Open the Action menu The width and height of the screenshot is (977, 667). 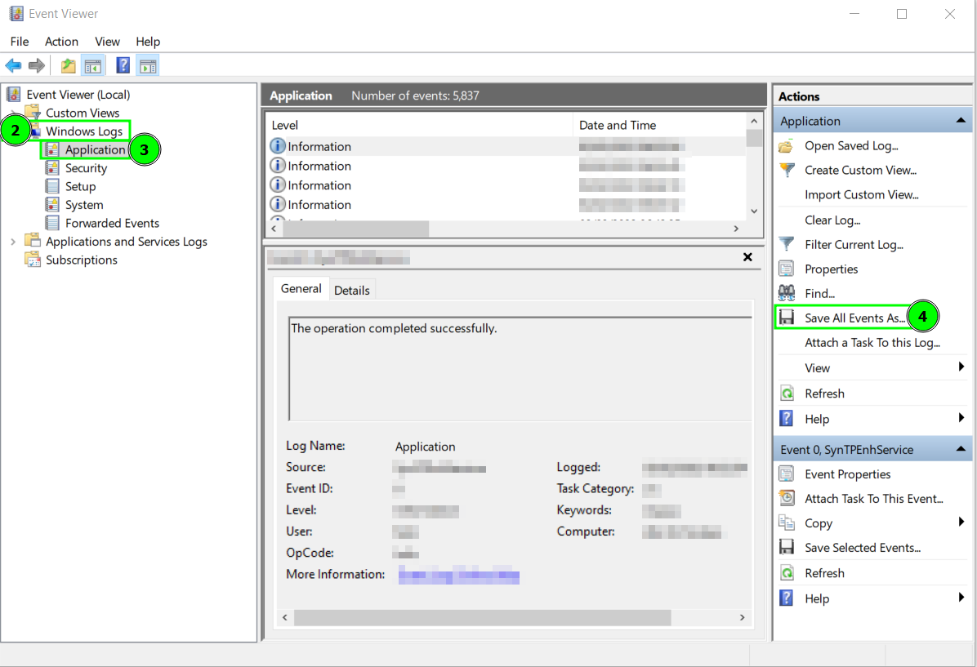[x=61, y=41]
